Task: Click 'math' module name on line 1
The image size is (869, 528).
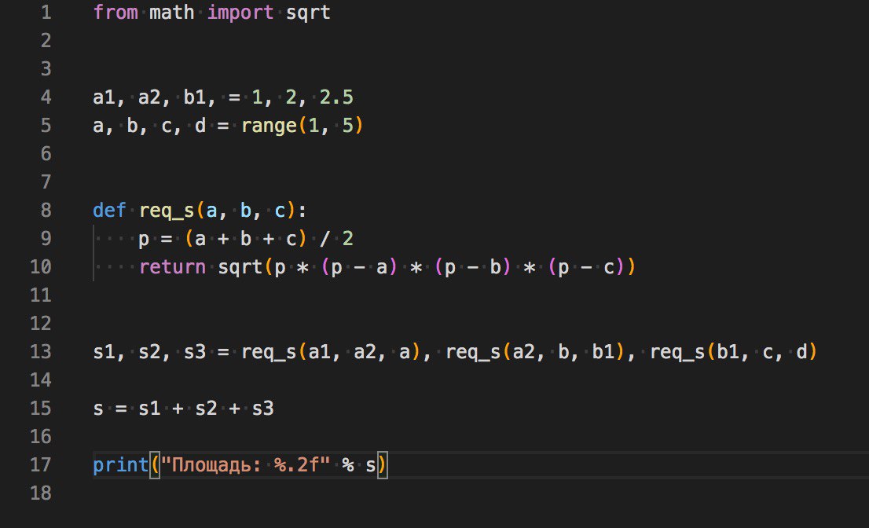Action: coord(172,13)
